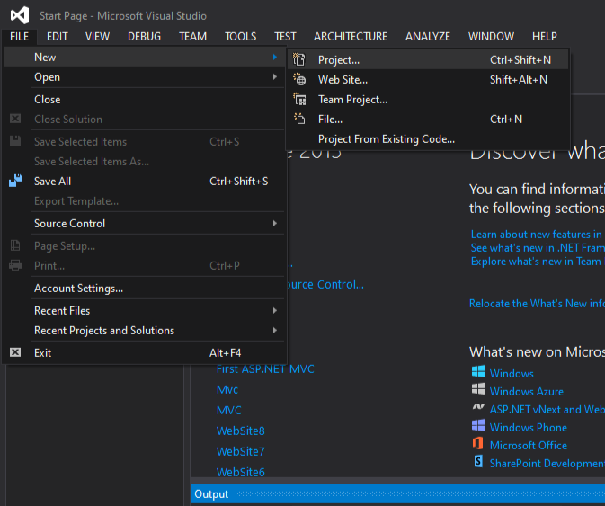Expand the Open submenu arrow
This screenshot has width=605, height=506.
click(x=275, y=76)
